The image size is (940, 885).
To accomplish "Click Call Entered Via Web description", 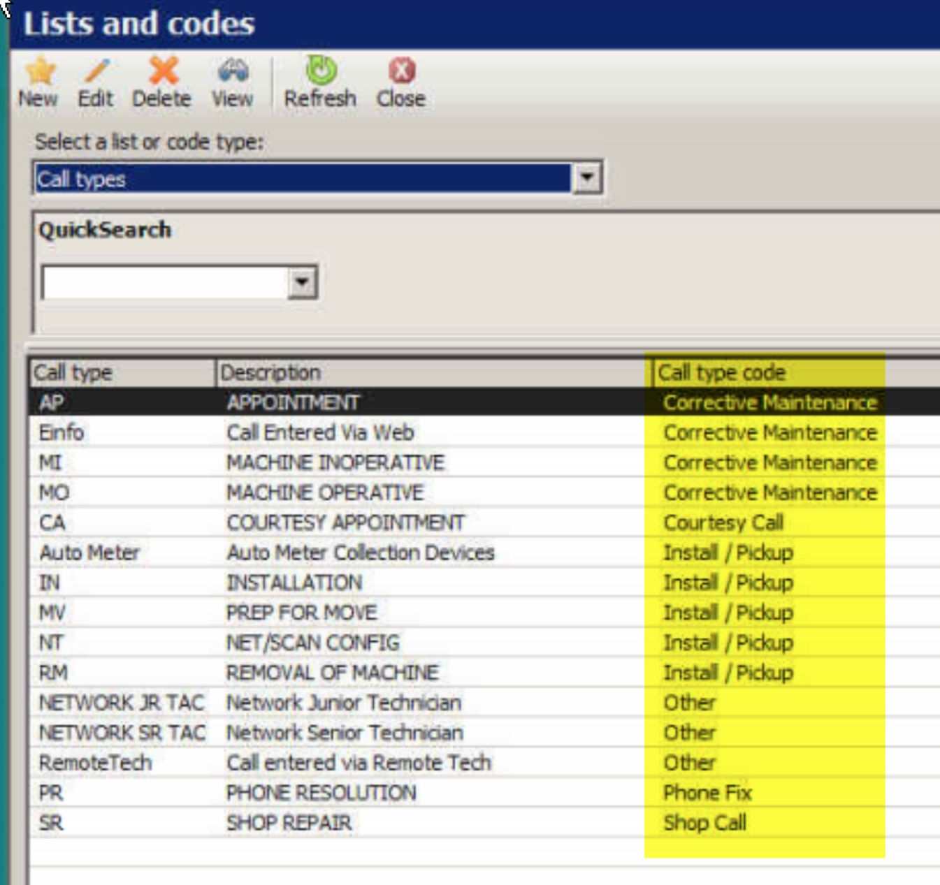I will click(320, 433).
